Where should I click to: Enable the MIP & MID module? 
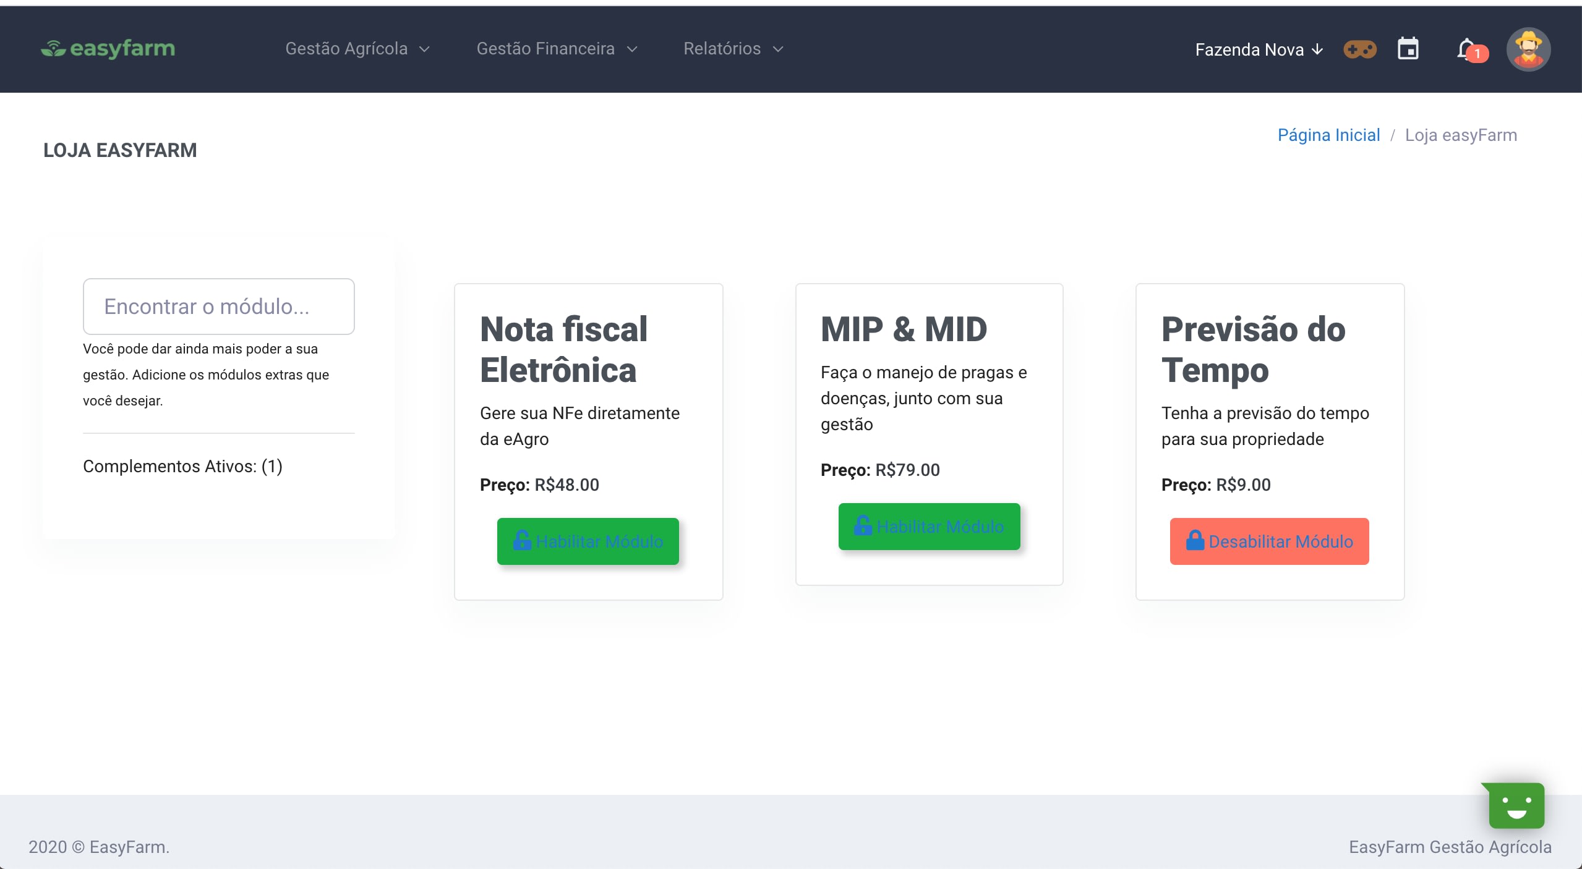[929, 527]
